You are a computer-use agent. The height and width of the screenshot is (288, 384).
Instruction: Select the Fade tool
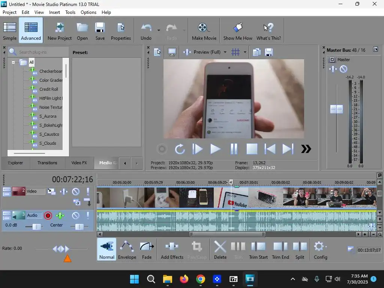coord(147,249)
